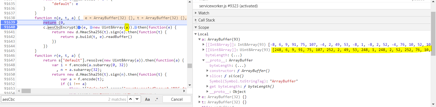Select serviceworker.js #9323 thread
436x107 pixels.
pos(228,6)
